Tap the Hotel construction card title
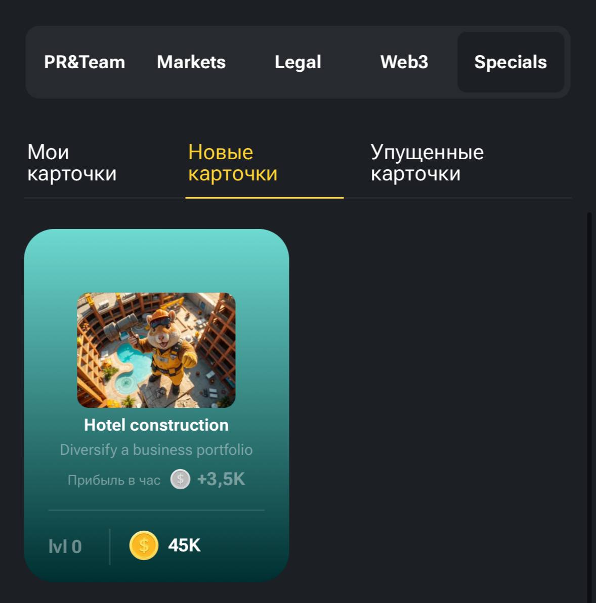Screen dimensions: 596x603 pos(156,425)
